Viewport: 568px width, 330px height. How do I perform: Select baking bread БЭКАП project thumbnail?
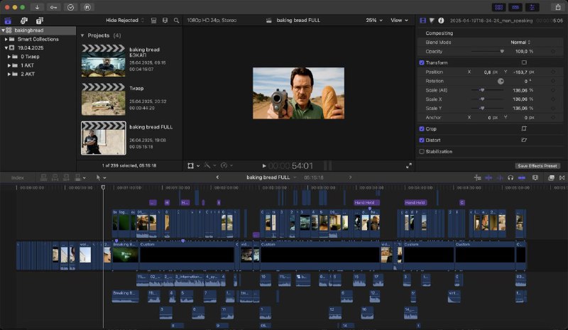point(103,60)
